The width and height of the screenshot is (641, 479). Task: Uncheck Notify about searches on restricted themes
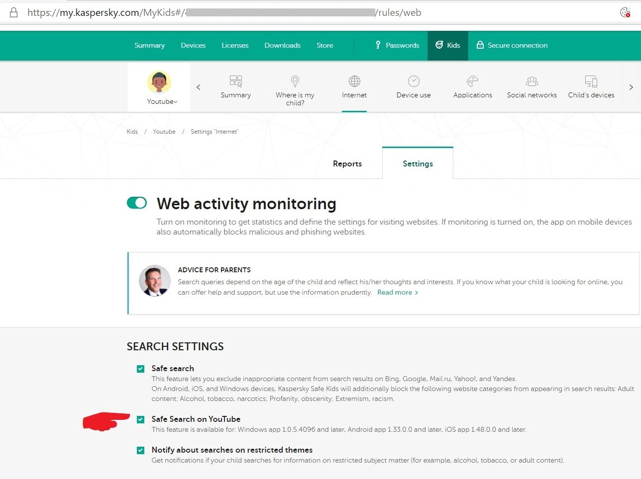(x=141, y=450)
